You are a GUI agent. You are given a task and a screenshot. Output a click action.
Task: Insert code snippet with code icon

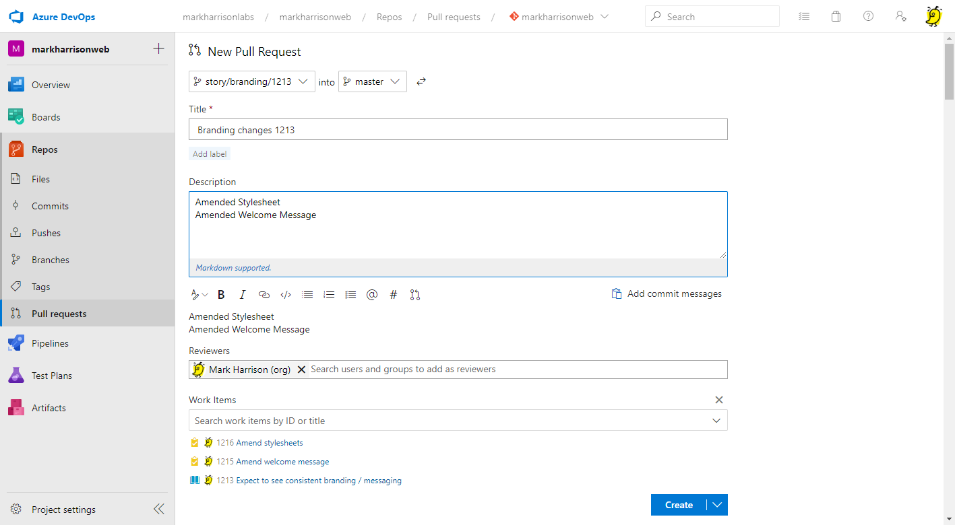click(286, 295)
